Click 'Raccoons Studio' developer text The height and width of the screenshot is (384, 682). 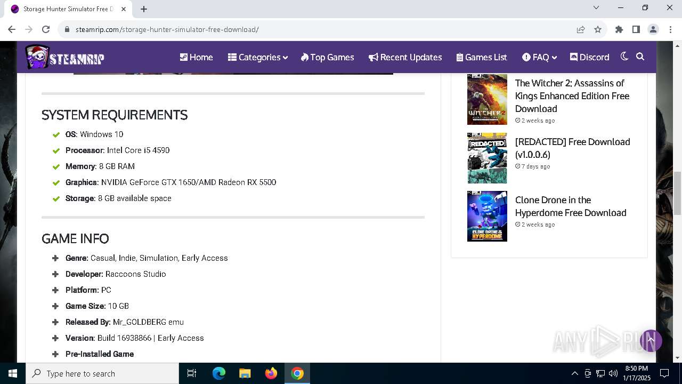pyautogui.click(x=136, y=274)
